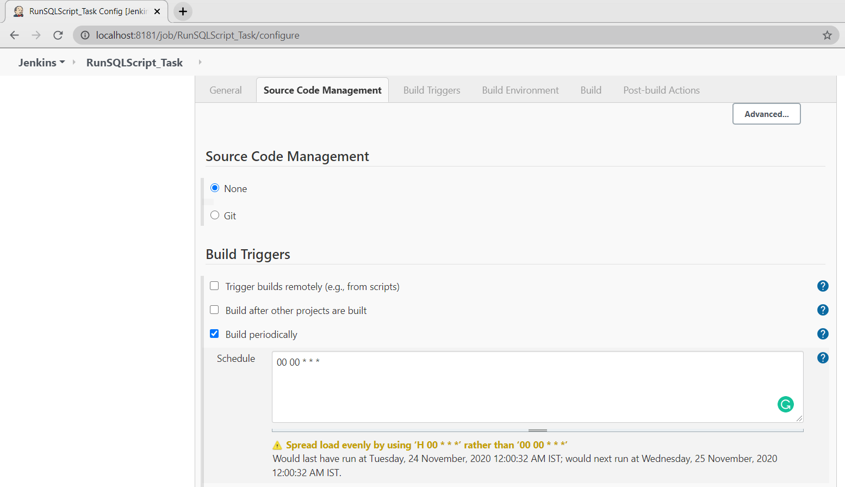Viewport: 845px width, 487px height.
Task: Enable Trigger builds remotely checkbox
Action: [x=214, y=286]
